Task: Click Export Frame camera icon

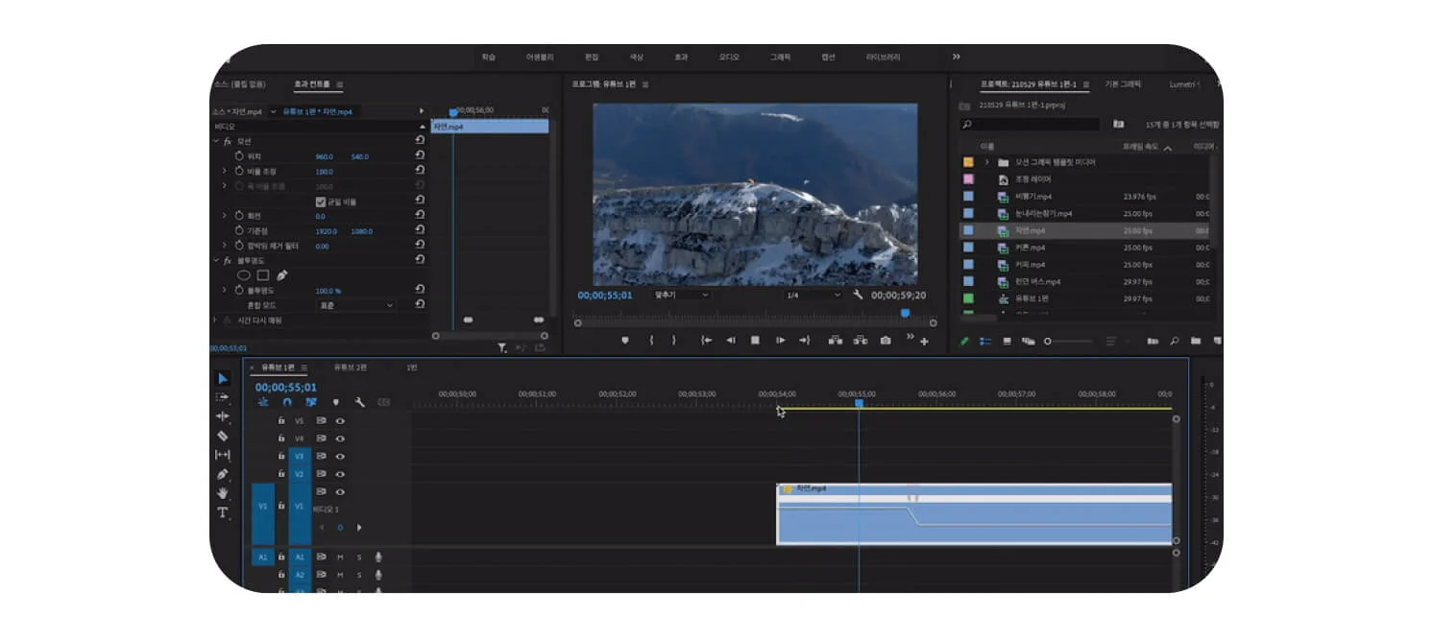Action: click(886, 340)
